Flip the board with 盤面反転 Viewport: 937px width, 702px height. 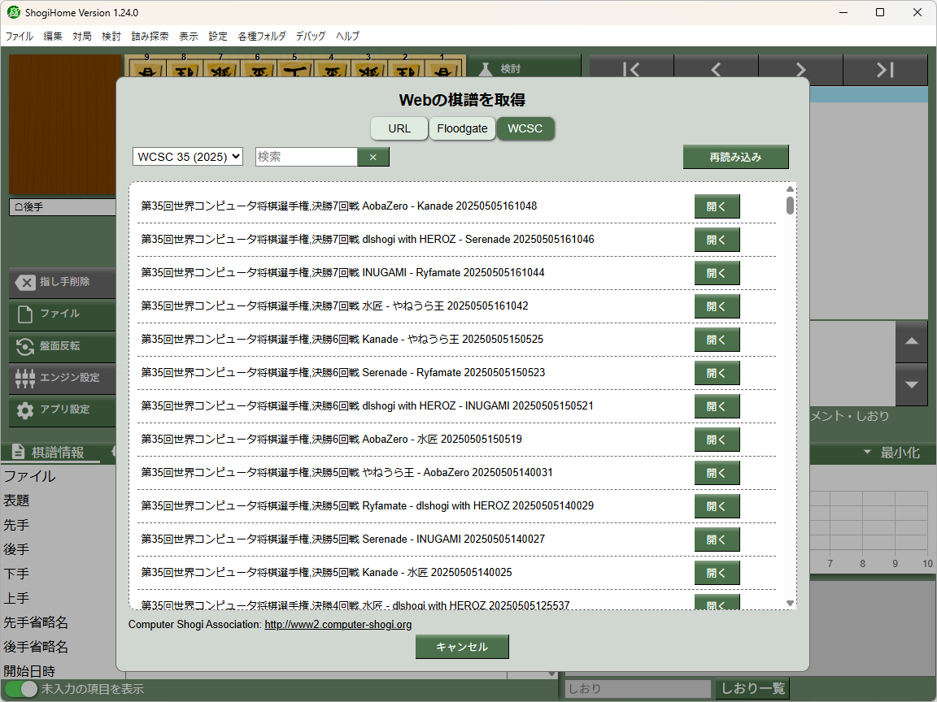click(x=62, y=346)
